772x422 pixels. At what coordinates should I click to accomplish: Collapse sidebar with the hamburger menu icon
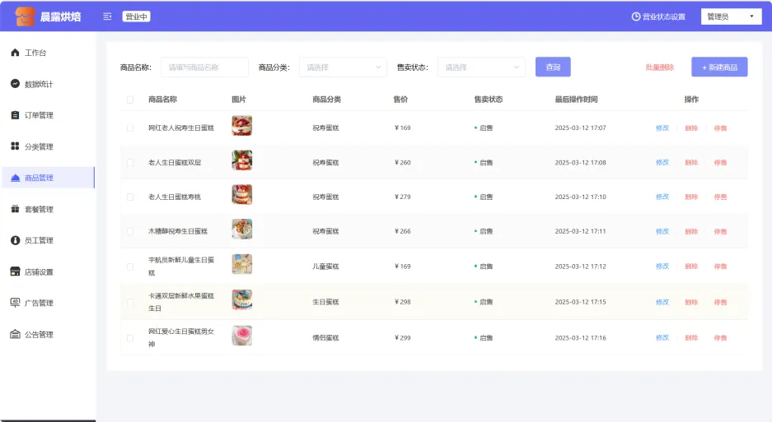(107, 16)
